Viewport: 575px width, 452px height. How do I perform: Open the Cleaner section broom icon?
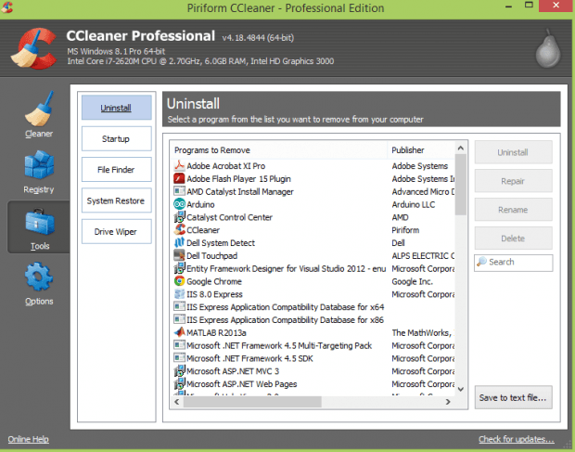pos(39,109)
